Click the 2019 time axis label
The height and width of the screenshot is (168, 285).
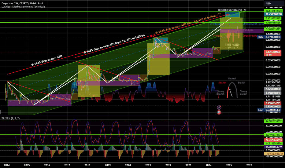tap(108, 165)
